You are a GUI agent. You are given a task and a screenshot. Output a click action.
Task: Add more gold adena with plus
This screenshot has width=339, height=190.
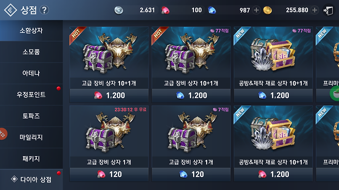pos(315,10)
